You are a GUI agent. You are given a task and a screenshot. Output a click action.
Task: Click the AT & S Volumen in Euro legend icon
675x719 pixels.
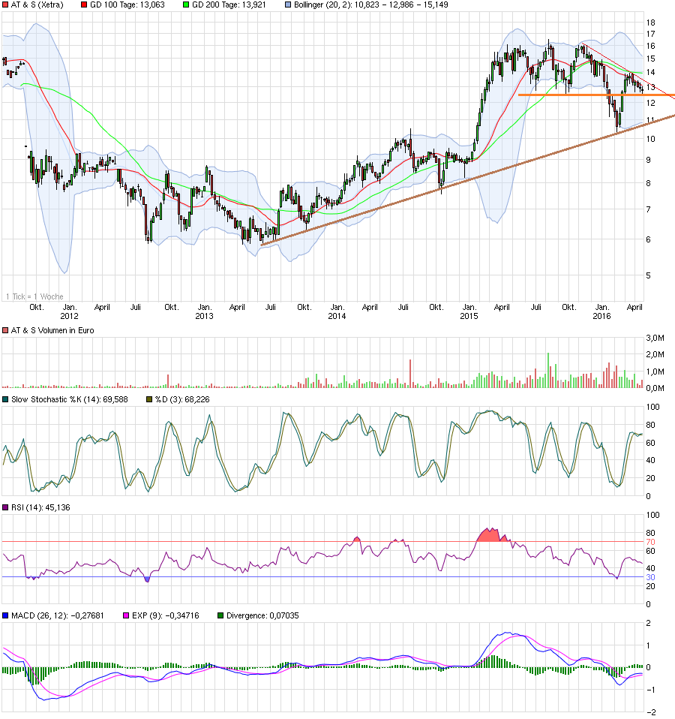6,330
